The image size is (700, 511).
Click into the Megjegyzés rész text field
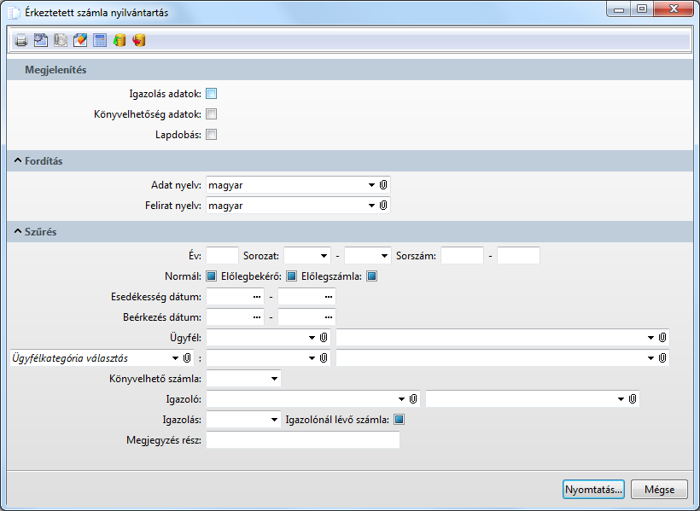click(x=302, y=440)
